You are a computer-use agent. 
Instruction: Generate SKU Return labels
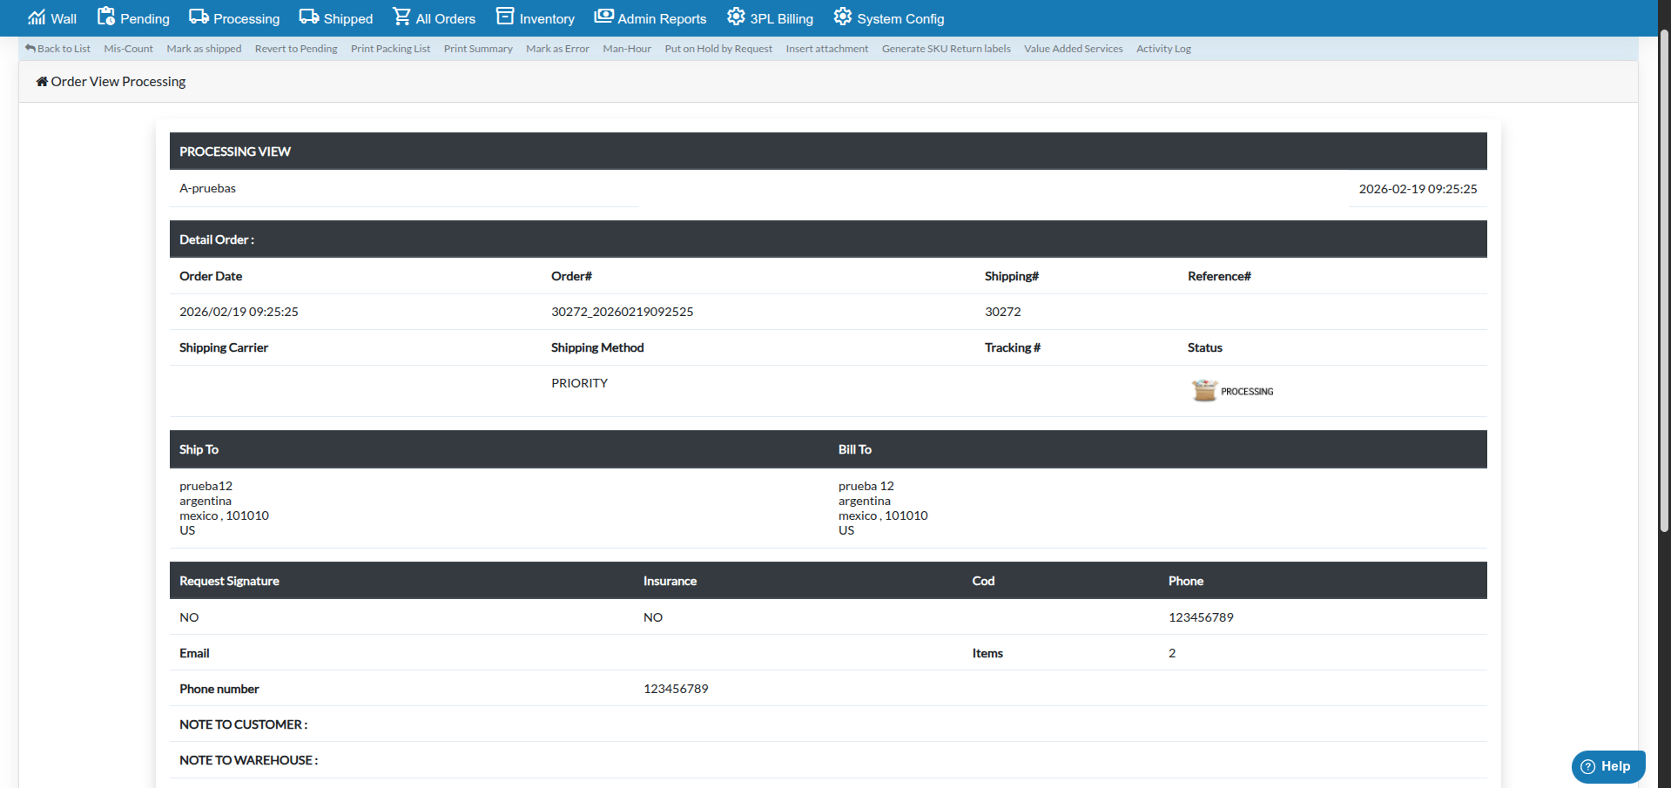tap(946, 48)
